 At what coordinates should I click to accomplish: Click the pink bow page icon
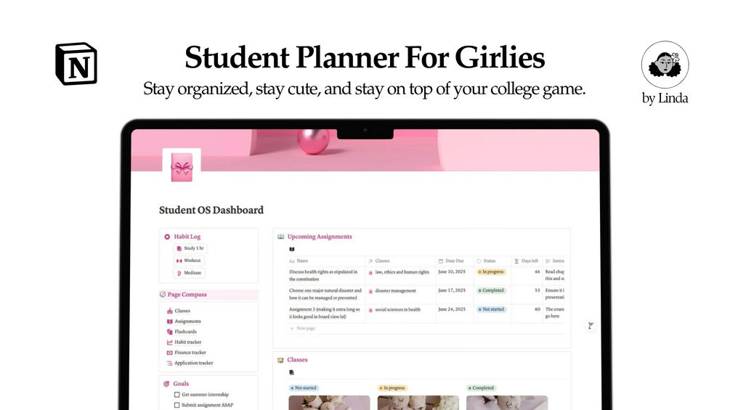(x=181, y=168)
